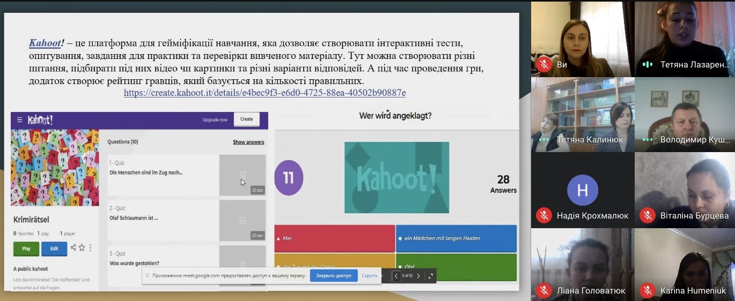Open the three-dot more options menu

point(90,248)
